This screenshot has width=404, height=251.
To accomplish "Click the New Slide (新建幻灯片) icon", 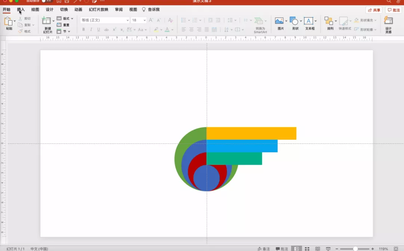I will coord(46,21).
